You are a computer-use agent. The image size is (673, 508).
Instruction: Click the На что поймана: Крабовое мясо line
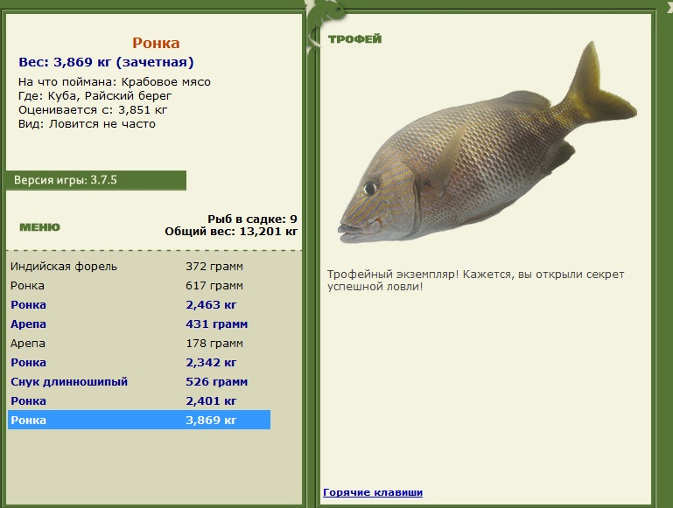tap(114, 82)
